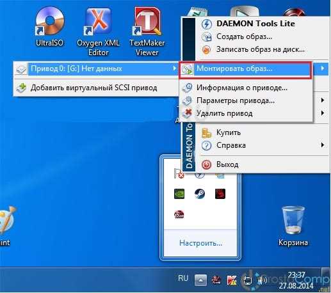The width and height of the screenshot is (331, 293).
Task: Click the lightning DAEMON Tools Lite icon
Action: point(206,24)
